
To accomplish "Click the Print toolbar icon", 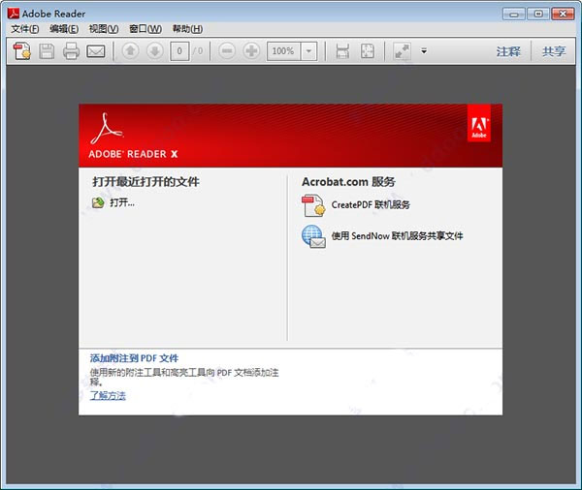I will click(71, 51).
